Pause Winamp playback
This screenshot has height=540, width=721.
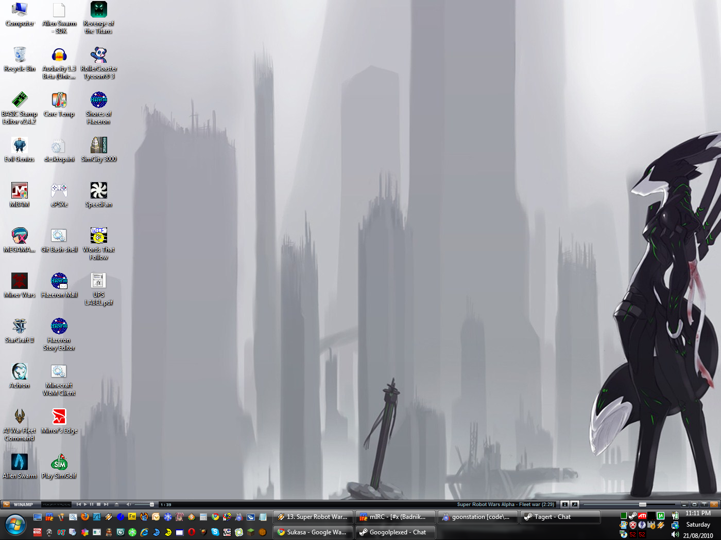click(92, 504)
